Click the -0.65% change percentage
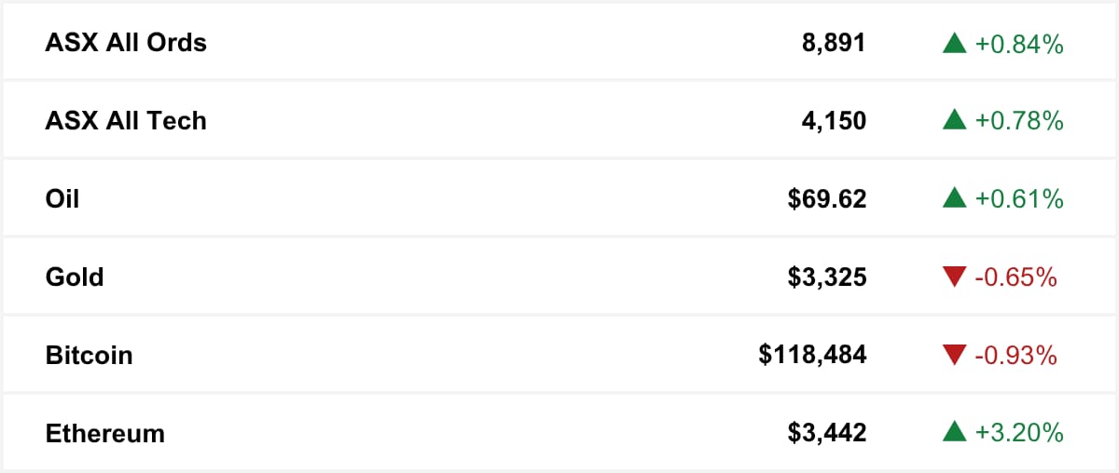The height and width of the screenshot is (473, 1119). pyautogui.click(x=1015, y=277)
